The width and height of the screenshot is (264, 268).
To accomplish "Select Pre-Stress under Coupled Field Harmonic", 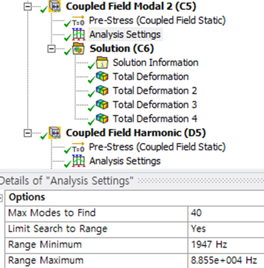I will point(157,147).
